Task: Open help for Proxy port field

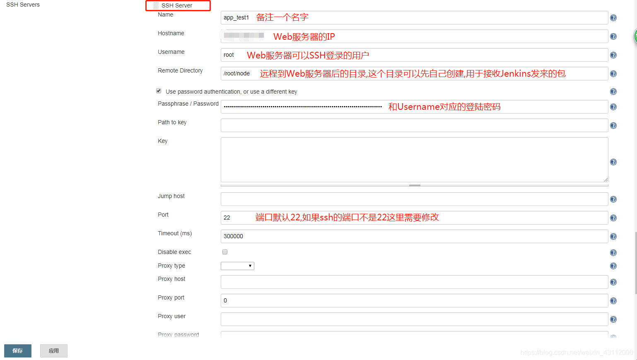Action: (x=613, y=301)
